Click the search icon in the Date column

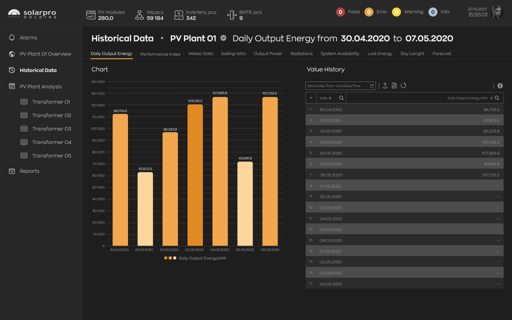tap(341, 98)
